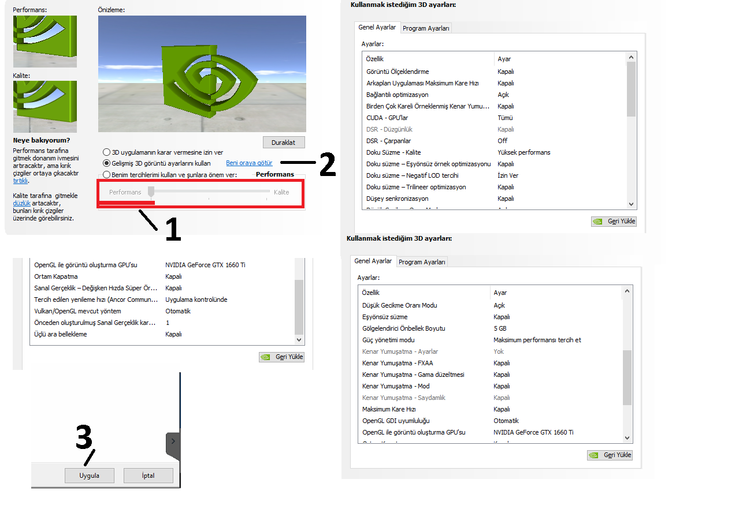Click the Performans sample thumbnail
Viewport: 739px width, 509px height.
(x=45, y=42)
